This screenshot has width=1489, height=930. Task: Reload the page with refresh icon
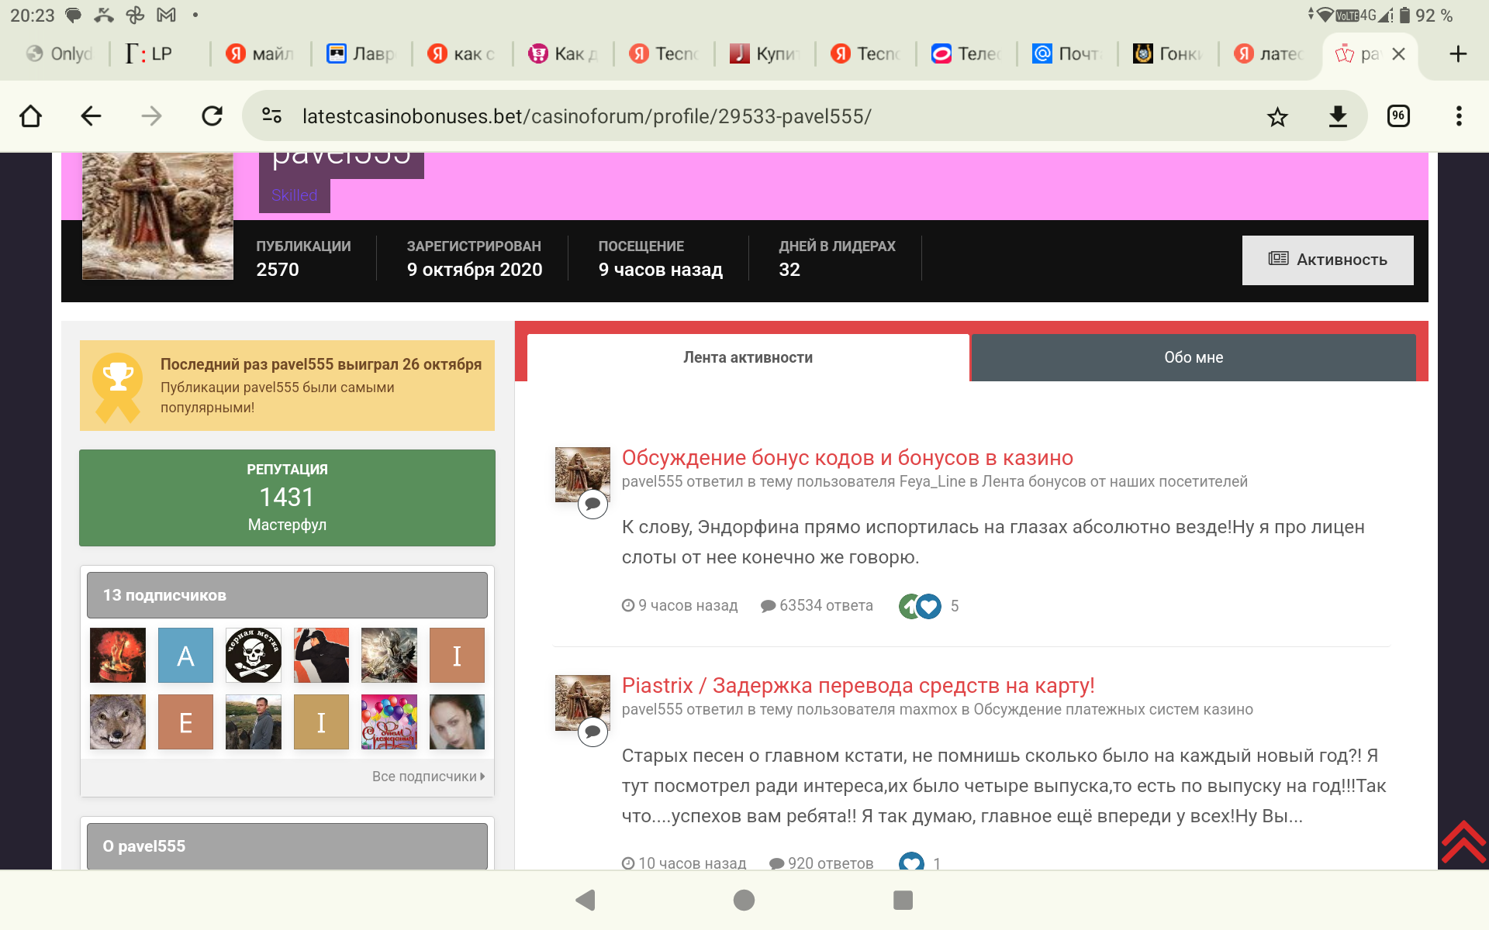[212, 116]
